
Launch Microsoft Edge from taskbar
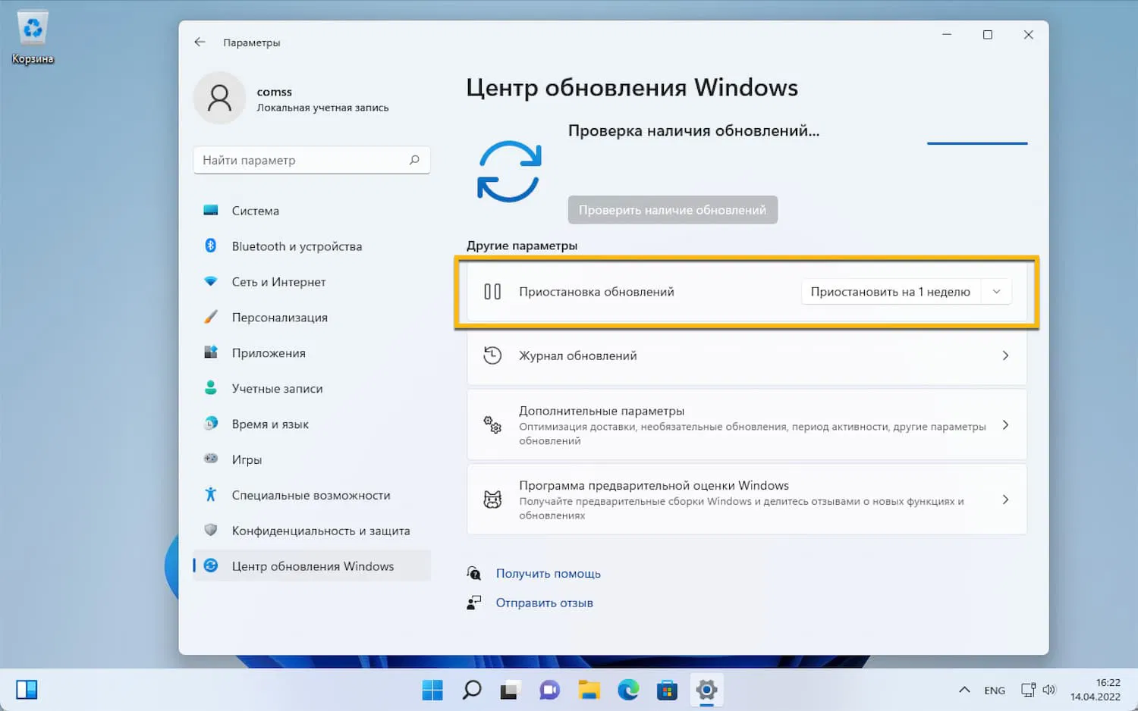pyautogui.click(x=628, y=690)
